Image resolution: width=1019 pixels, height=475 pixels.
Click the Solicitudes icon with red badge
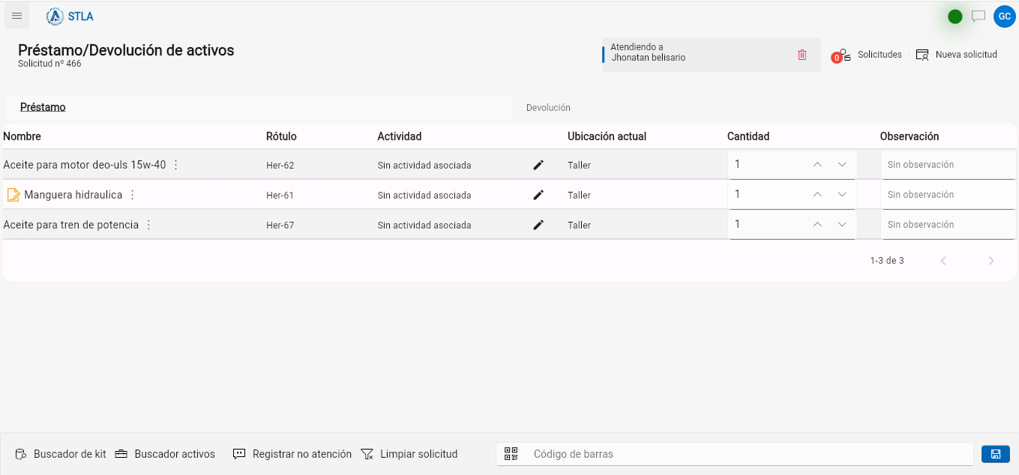(x=841, y=55)
